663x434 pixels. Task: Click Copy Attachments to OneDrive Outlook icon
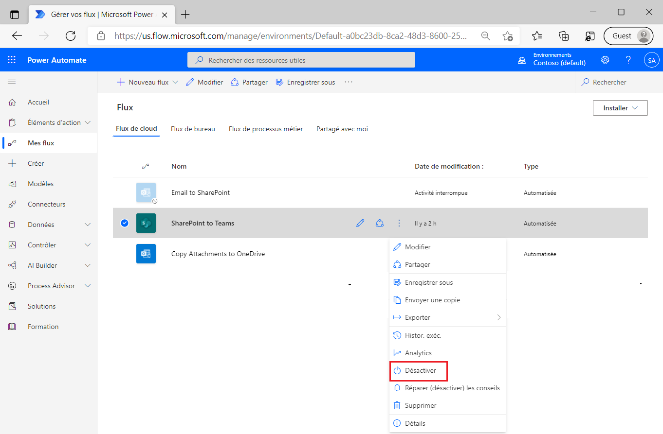click(x=146, y=254)
